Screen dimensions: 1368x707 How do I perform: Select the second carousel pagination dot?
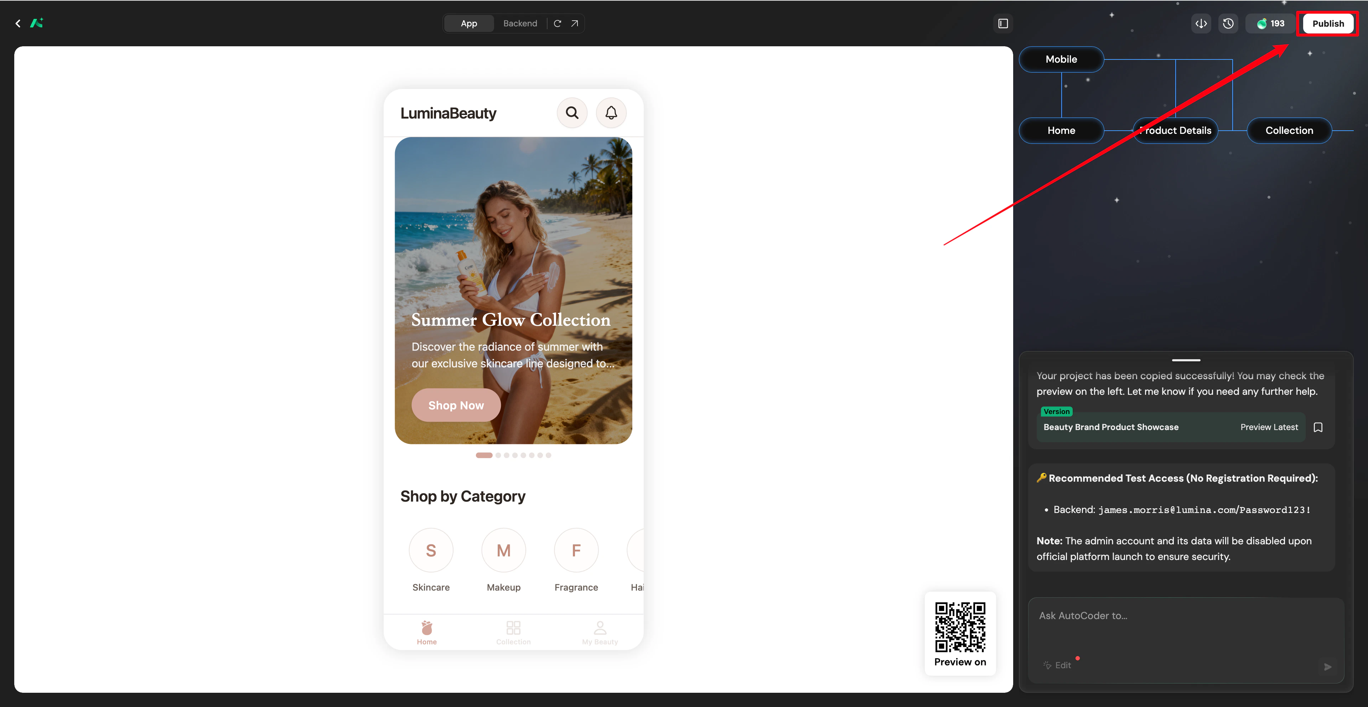pyautogui.click(x=498, y=455)
